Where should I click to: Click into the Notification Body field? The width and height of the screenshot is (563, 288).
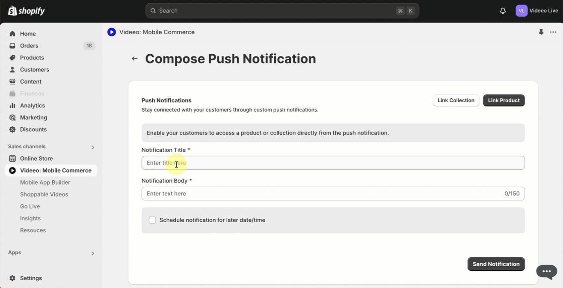click(321, 194)
